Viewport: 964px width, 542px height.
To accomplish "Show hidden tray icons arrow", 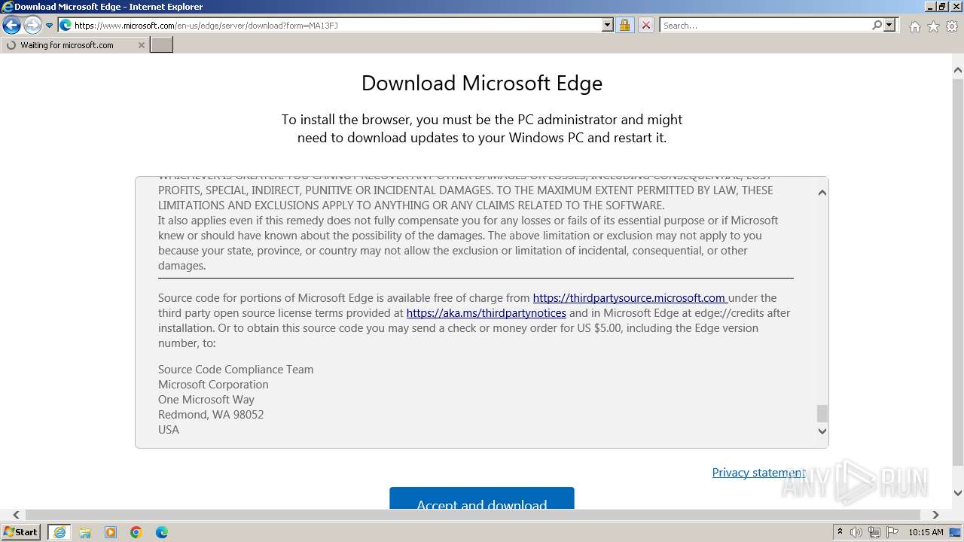I will pos(840,532).
